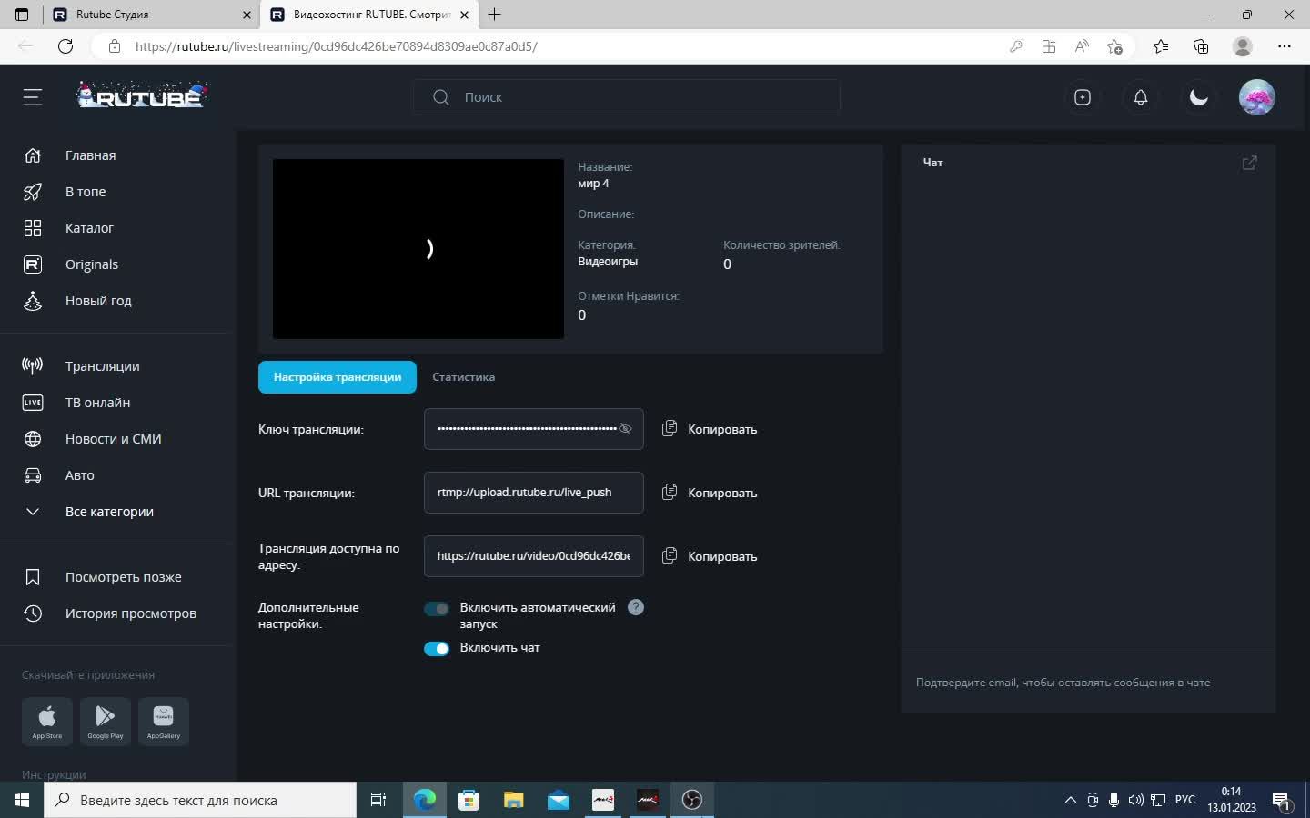The image size is (1310, 818).
Task: Click the URL трансляции field
Action: (534, 493)
